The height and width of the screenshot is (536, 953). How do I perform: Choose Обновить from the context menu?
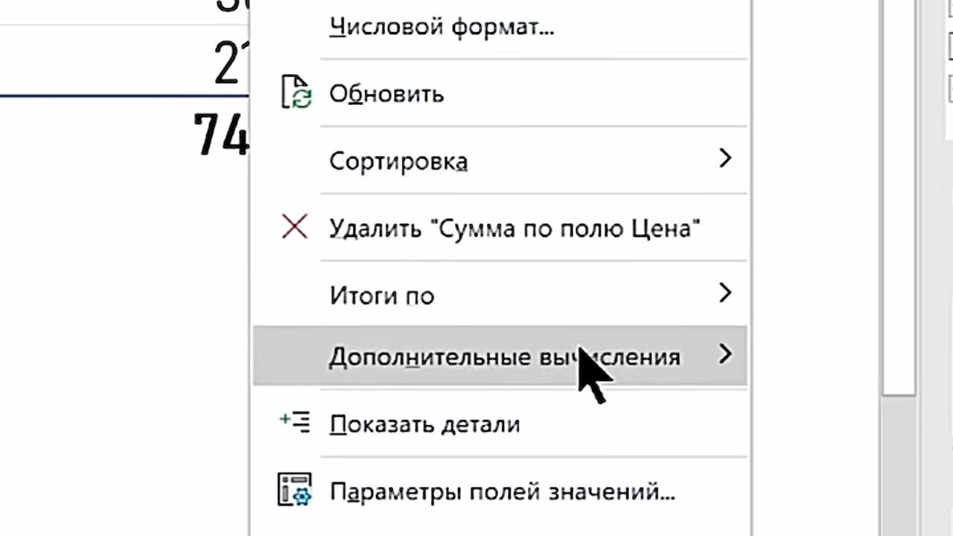click(386, 94)
